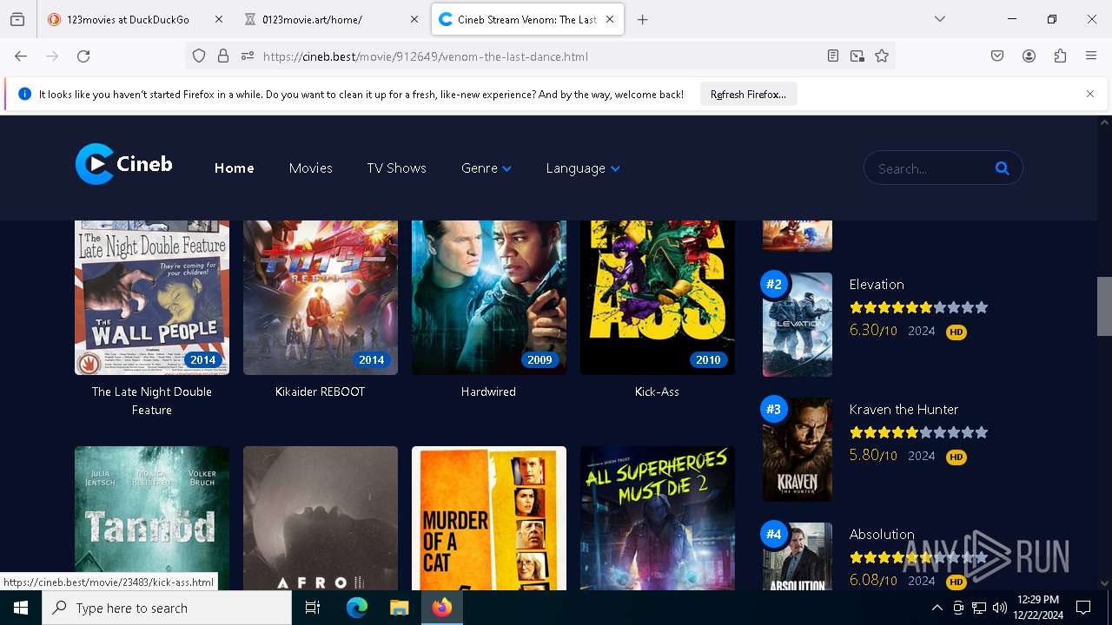Click the Cineb logo
Image resolution: width=1112 pixels, height=625 pixels.
pyautogui.click(x=124, y=164)
